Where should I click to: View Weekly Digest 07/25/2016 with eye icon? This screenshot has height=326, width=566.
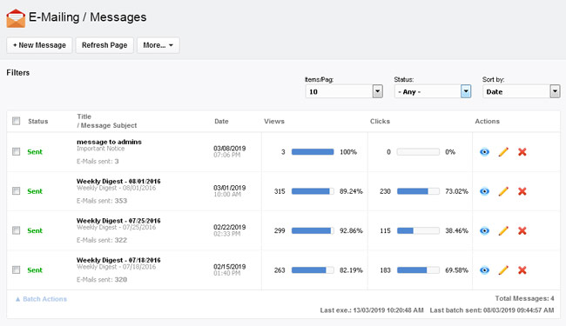coord(484,230)
